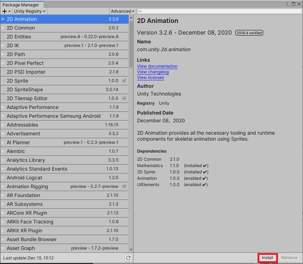Open the View documentation link
Screen dimensions: 303x264
point(157,66)
